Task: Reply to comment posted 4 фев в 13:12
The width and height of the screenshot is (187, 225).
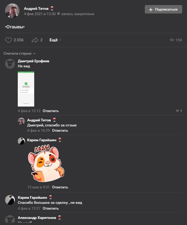Action: pos(51,111)
